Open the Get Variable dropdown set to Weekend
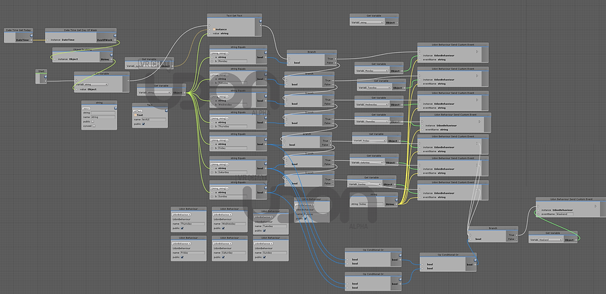606x294 pixels. coord(550,240)
